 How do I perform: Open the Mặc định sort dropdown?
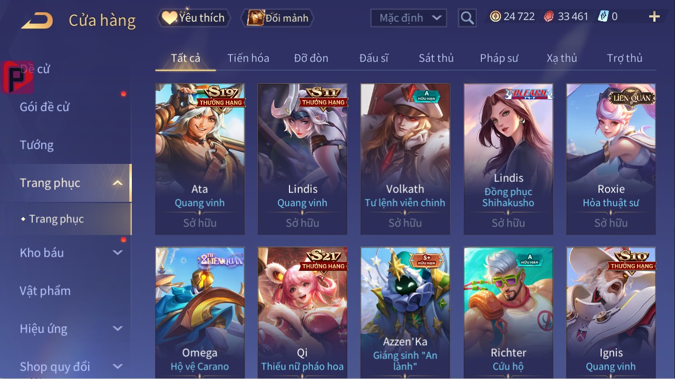pos(409,18)
